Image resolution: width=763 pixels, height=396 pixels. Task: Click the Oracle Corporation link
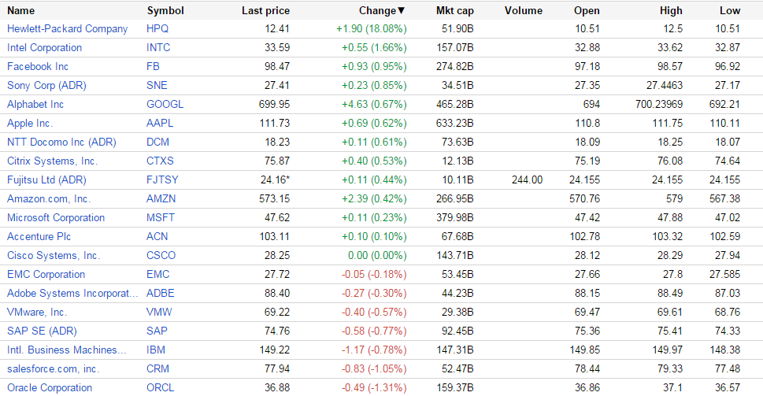(x=50, y=388)
